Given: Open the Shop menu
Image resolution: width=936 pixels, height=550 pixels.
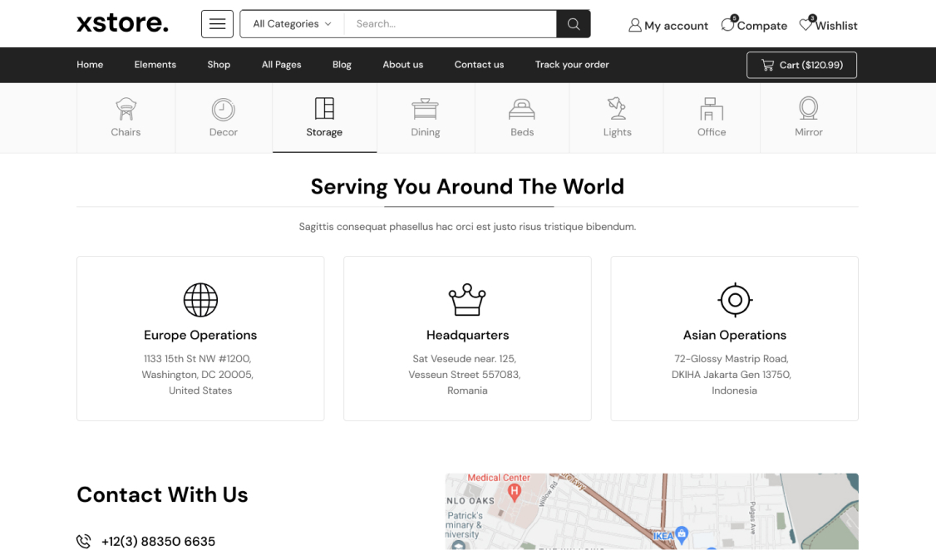Looking at the screenshot, I should pos(219,65).
